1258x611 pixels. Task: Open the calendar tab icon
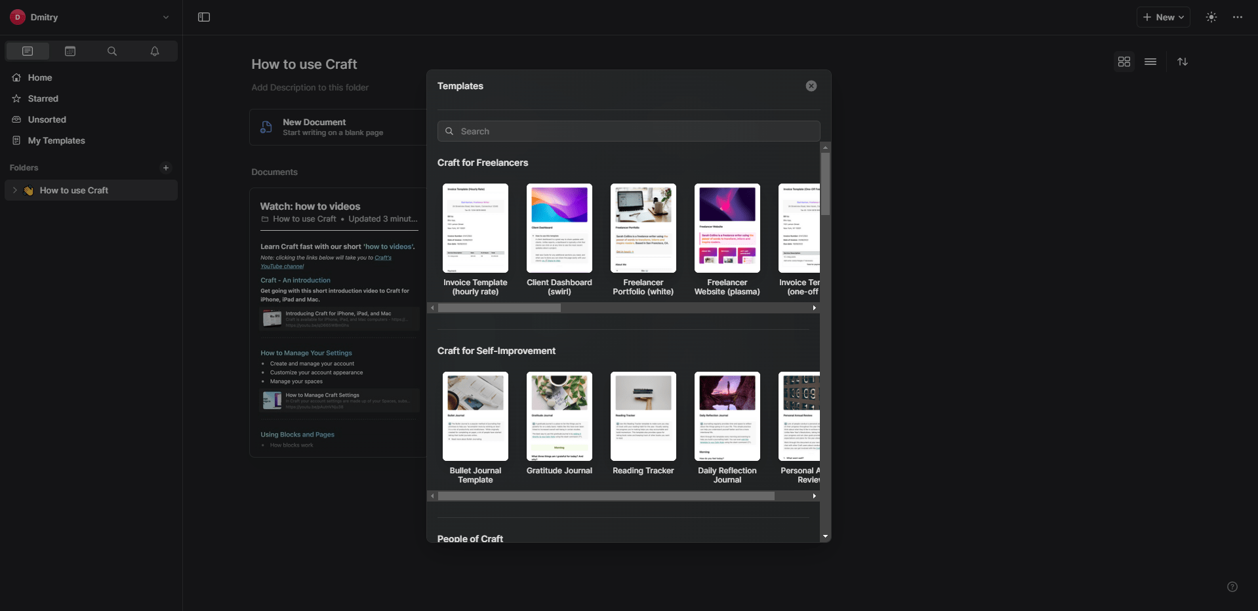coord(70,51)
